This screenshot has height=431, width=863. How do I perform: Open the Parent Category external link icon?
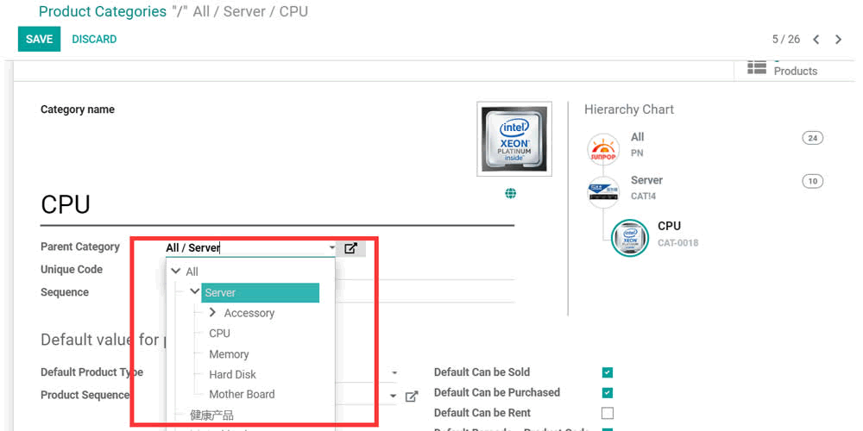[x=350, y=248]
